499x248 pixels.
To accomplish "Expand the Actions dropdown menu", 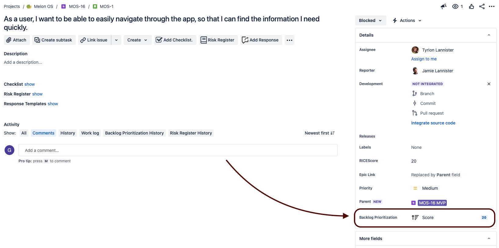I will [x=407, y=20].
